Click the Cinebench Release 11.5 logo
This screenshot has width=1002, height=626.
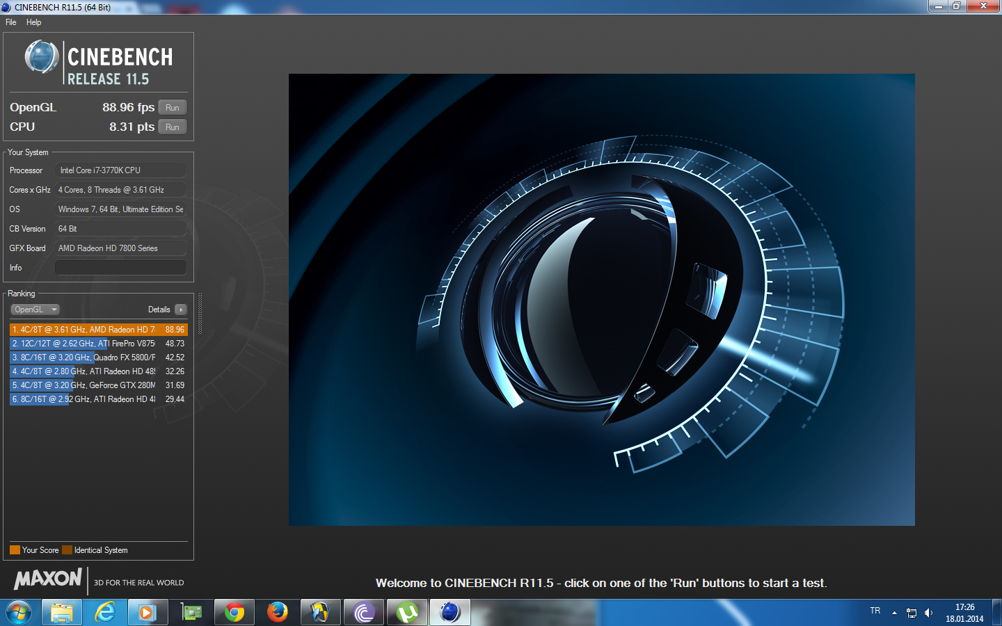tap(99, 63)
